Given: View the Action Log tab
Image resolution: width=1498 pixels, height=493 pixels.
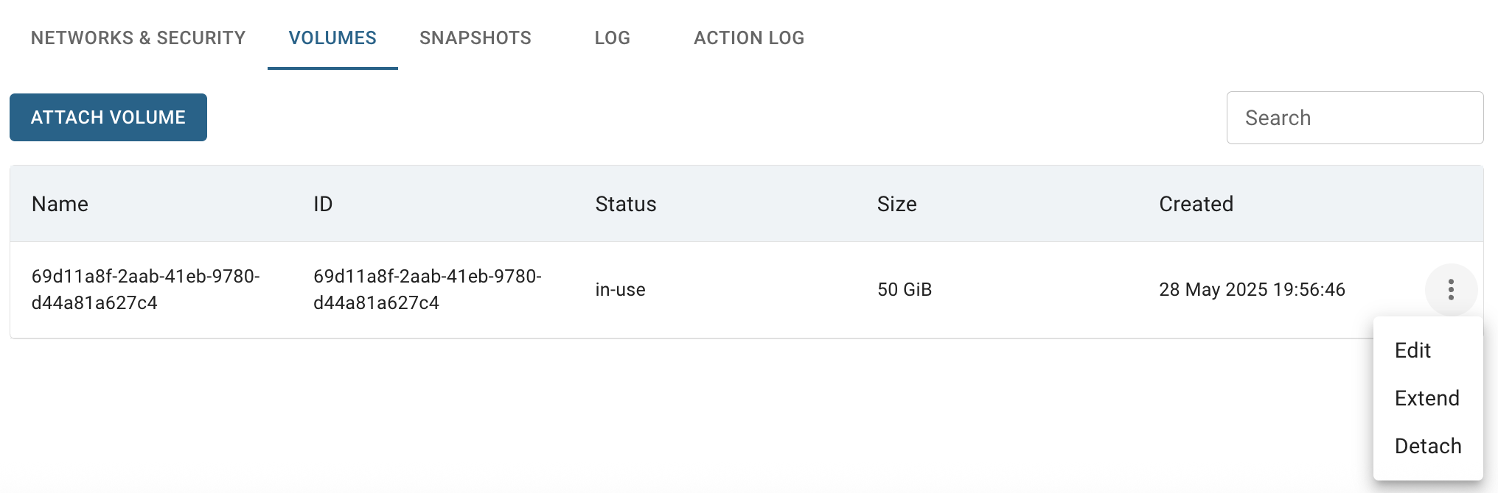Looking at the screenshot, I should click(x=749, y=38).
